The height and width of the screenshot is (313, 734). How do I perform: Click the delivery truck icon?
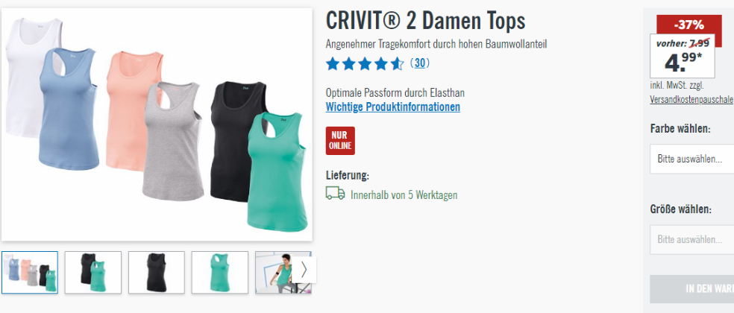click(335, 193)
